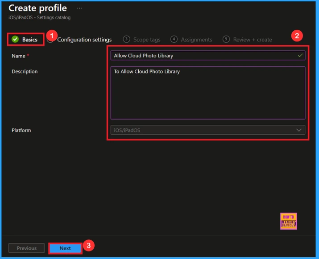The width and height of the screenshot is (319, 259).
Task: Open the Platform iOS/iPadOS dropdown
Action: 208,130
